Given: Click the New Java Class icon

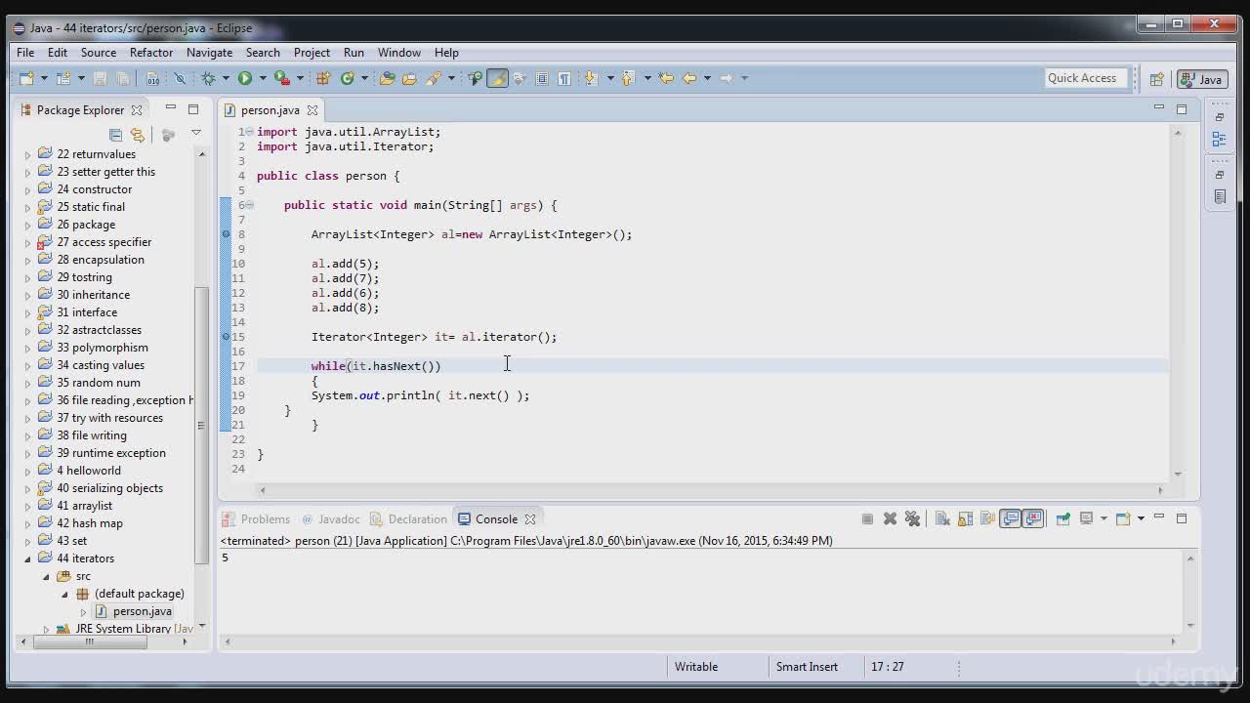Looking at the screenshot, I should tap(347, 78).
